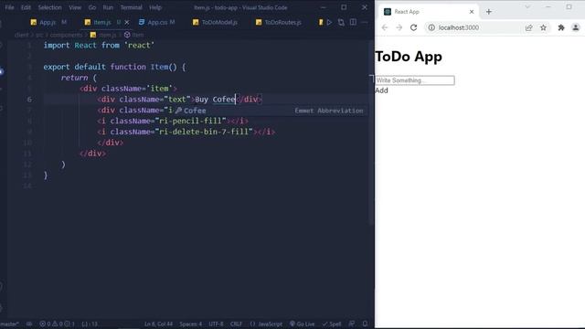Accept the 'Cofee' Emmet abbreviation suggestion
Image resolution: width=585 pixels, height=329 pixels.
(271, 111)
